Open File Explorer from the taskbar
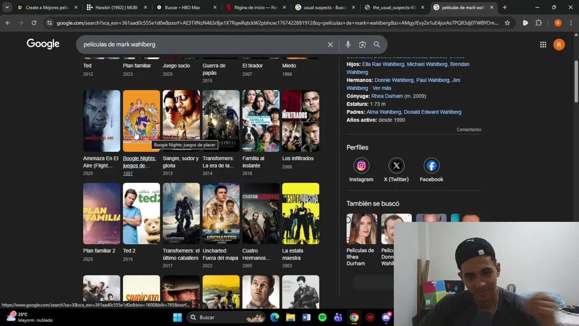The image size is (579, 326). [x=290, y=317]
